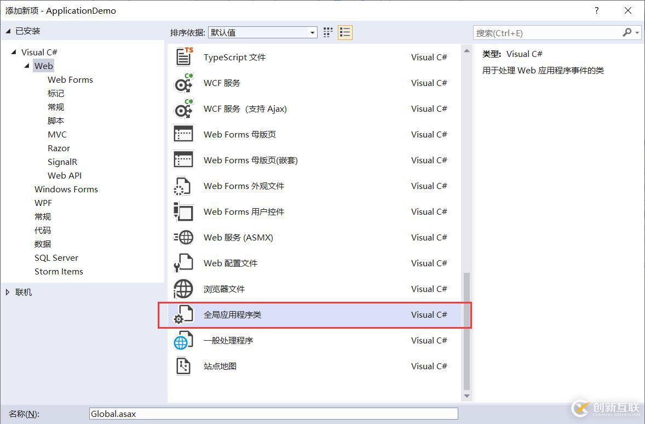Viewport: 645px width, 424px height.
Task: Toggle the medium icons view button
Action: (327, 32)
